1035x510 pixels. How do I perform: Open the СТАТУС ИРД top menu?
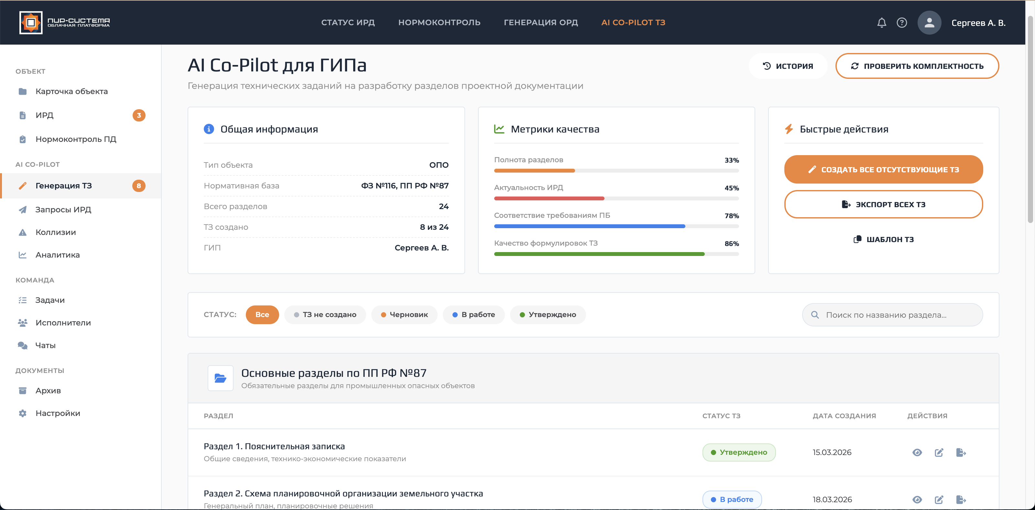point(348,23)
